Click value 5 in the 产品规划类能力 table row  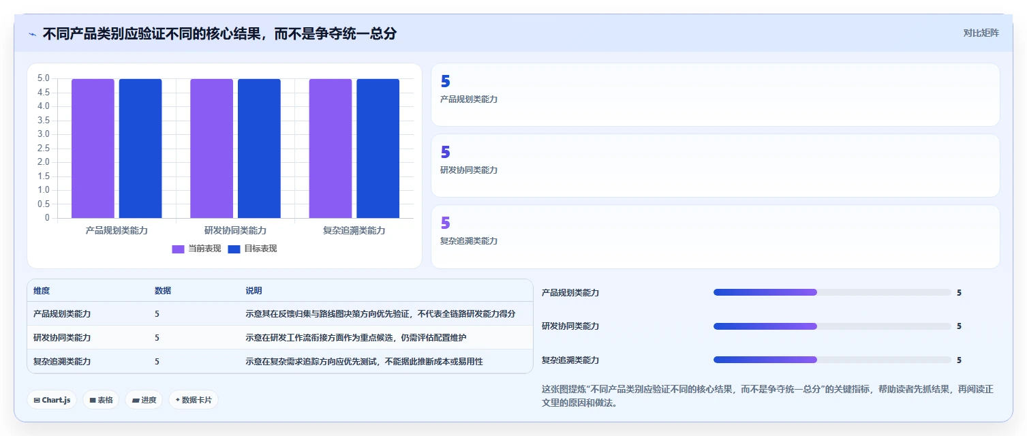[x=157, y=314]
